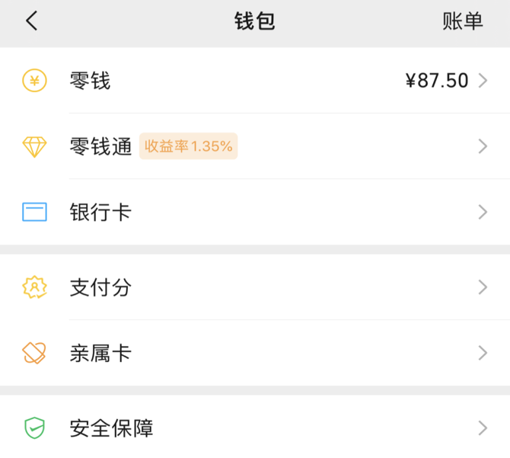
Task: Click the 收益率 1.35% badge
Action: 188,146
